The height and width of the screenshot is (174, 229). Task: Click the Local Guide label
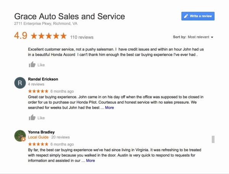(x=38, y=137)
